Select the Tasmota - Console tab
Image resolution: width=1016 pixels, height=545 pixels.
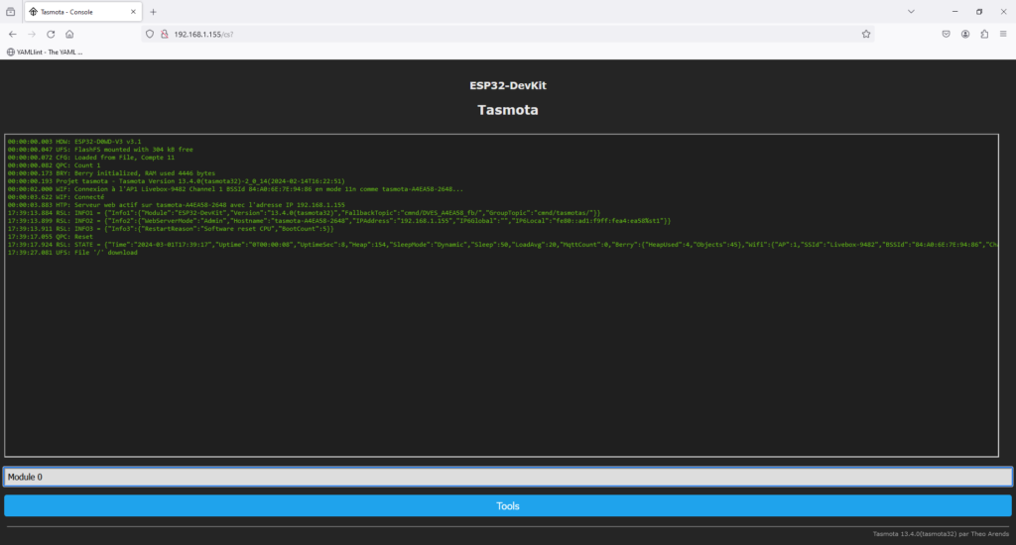83,12
